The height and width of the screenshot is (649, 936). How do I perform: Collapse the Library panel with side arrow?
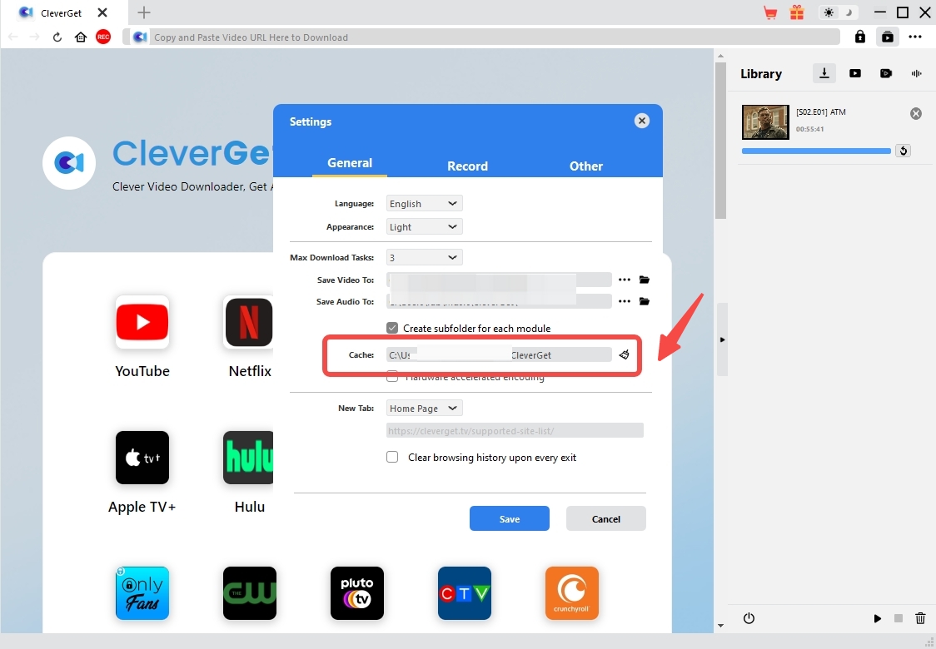(722, 339)
